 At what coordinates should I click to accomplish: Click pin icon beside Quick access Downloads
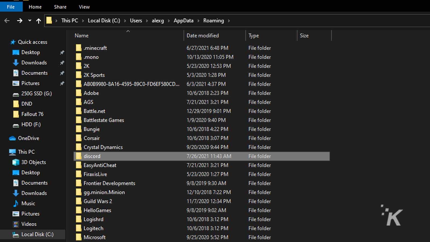pos(62,63)
